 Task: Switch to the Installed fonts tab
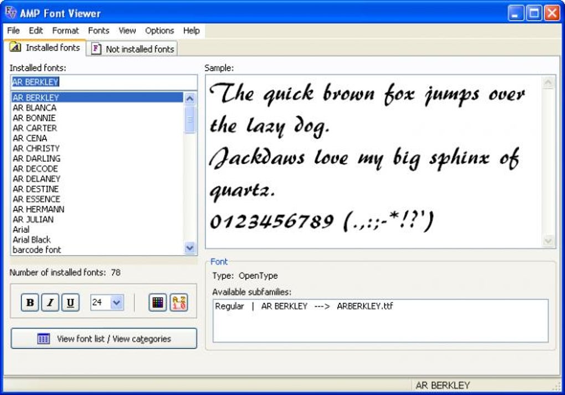[x=45, y=48]
